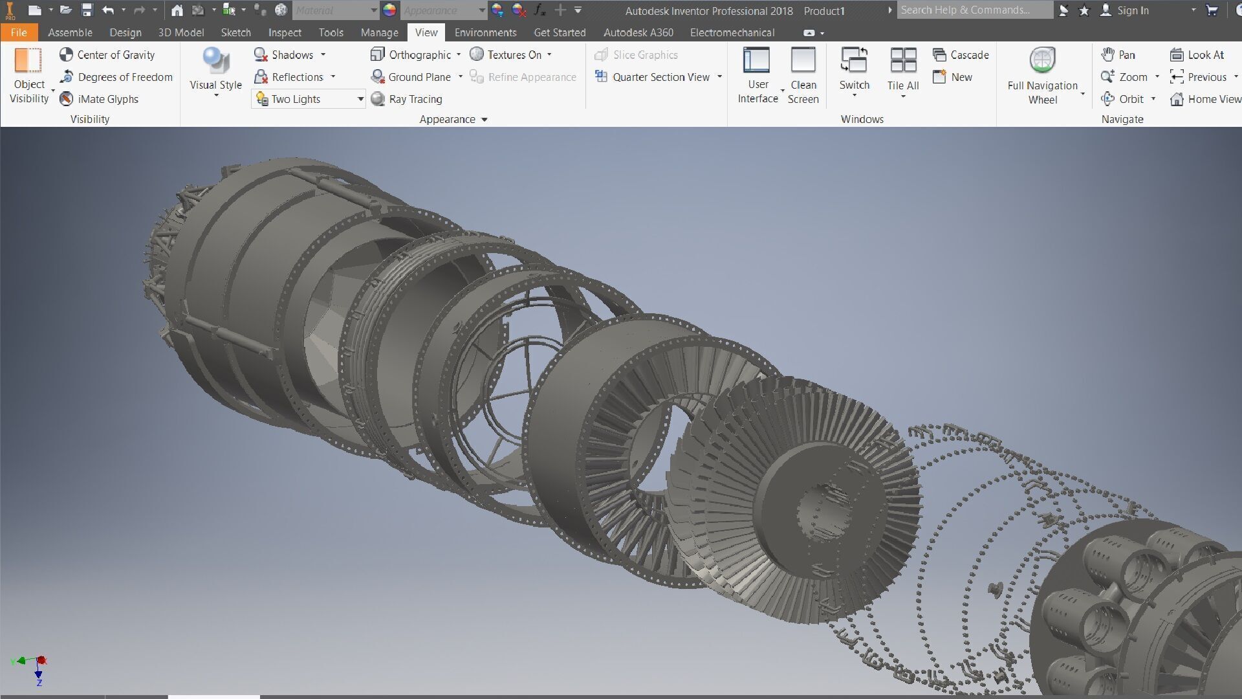The width and height of the screenshot is (1242, 699).
Task: Click the Search Help & Commands field
Action: click(x=974, y=10)
